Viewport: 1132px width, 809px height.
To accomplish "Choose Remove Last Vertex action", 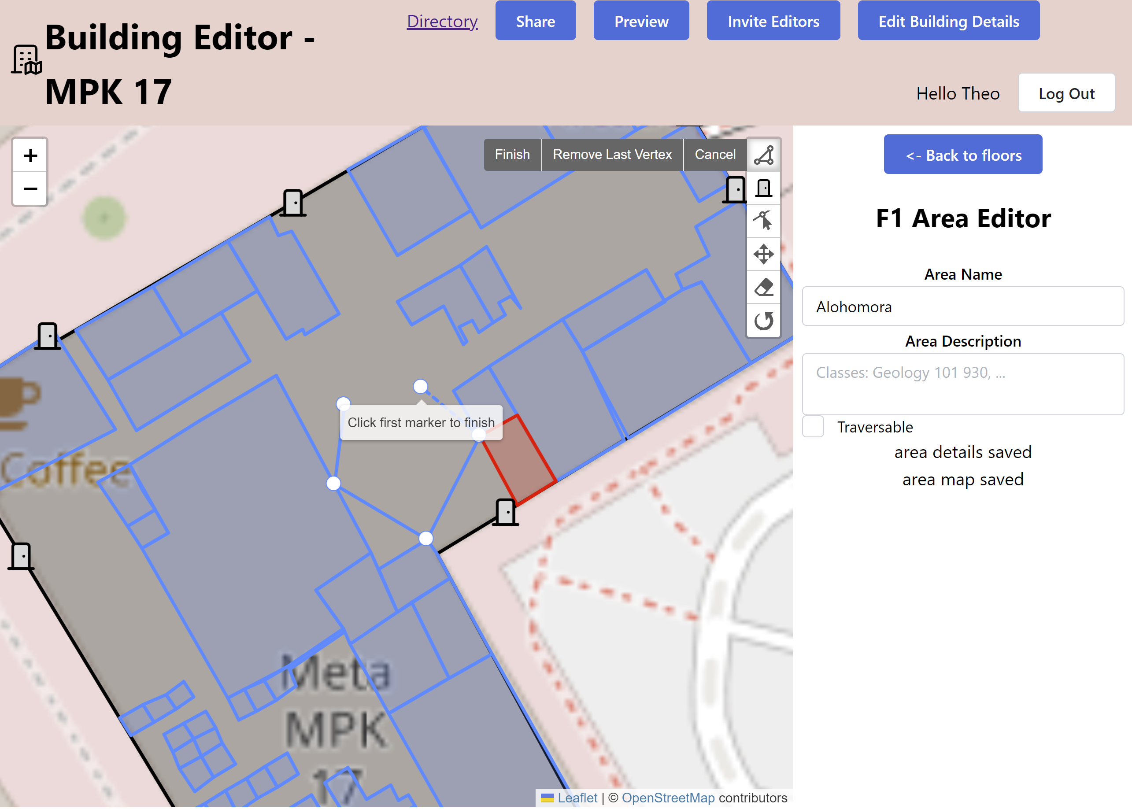I will tap(612, 155).
